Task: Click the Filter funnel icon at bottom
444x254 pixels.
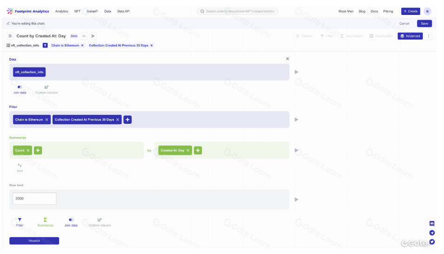Action: click(20, 220)
